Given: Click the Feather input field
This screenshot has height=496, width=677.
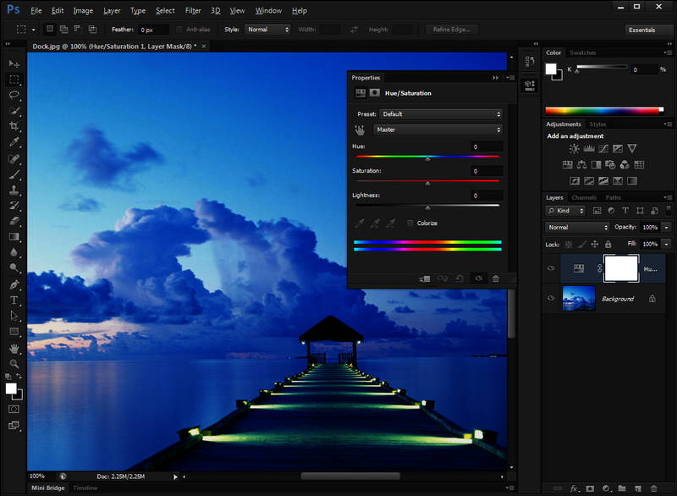Looking at the screenshot, I should pos(153,30).
